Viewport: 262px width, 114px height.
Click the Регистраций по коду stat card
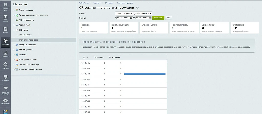184,28
